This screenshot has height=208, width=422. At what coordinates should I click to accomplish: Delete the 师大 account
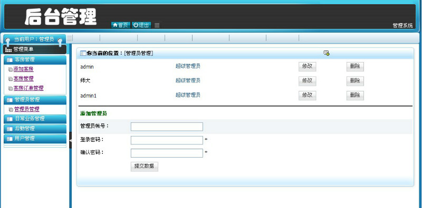click(355, 81)
